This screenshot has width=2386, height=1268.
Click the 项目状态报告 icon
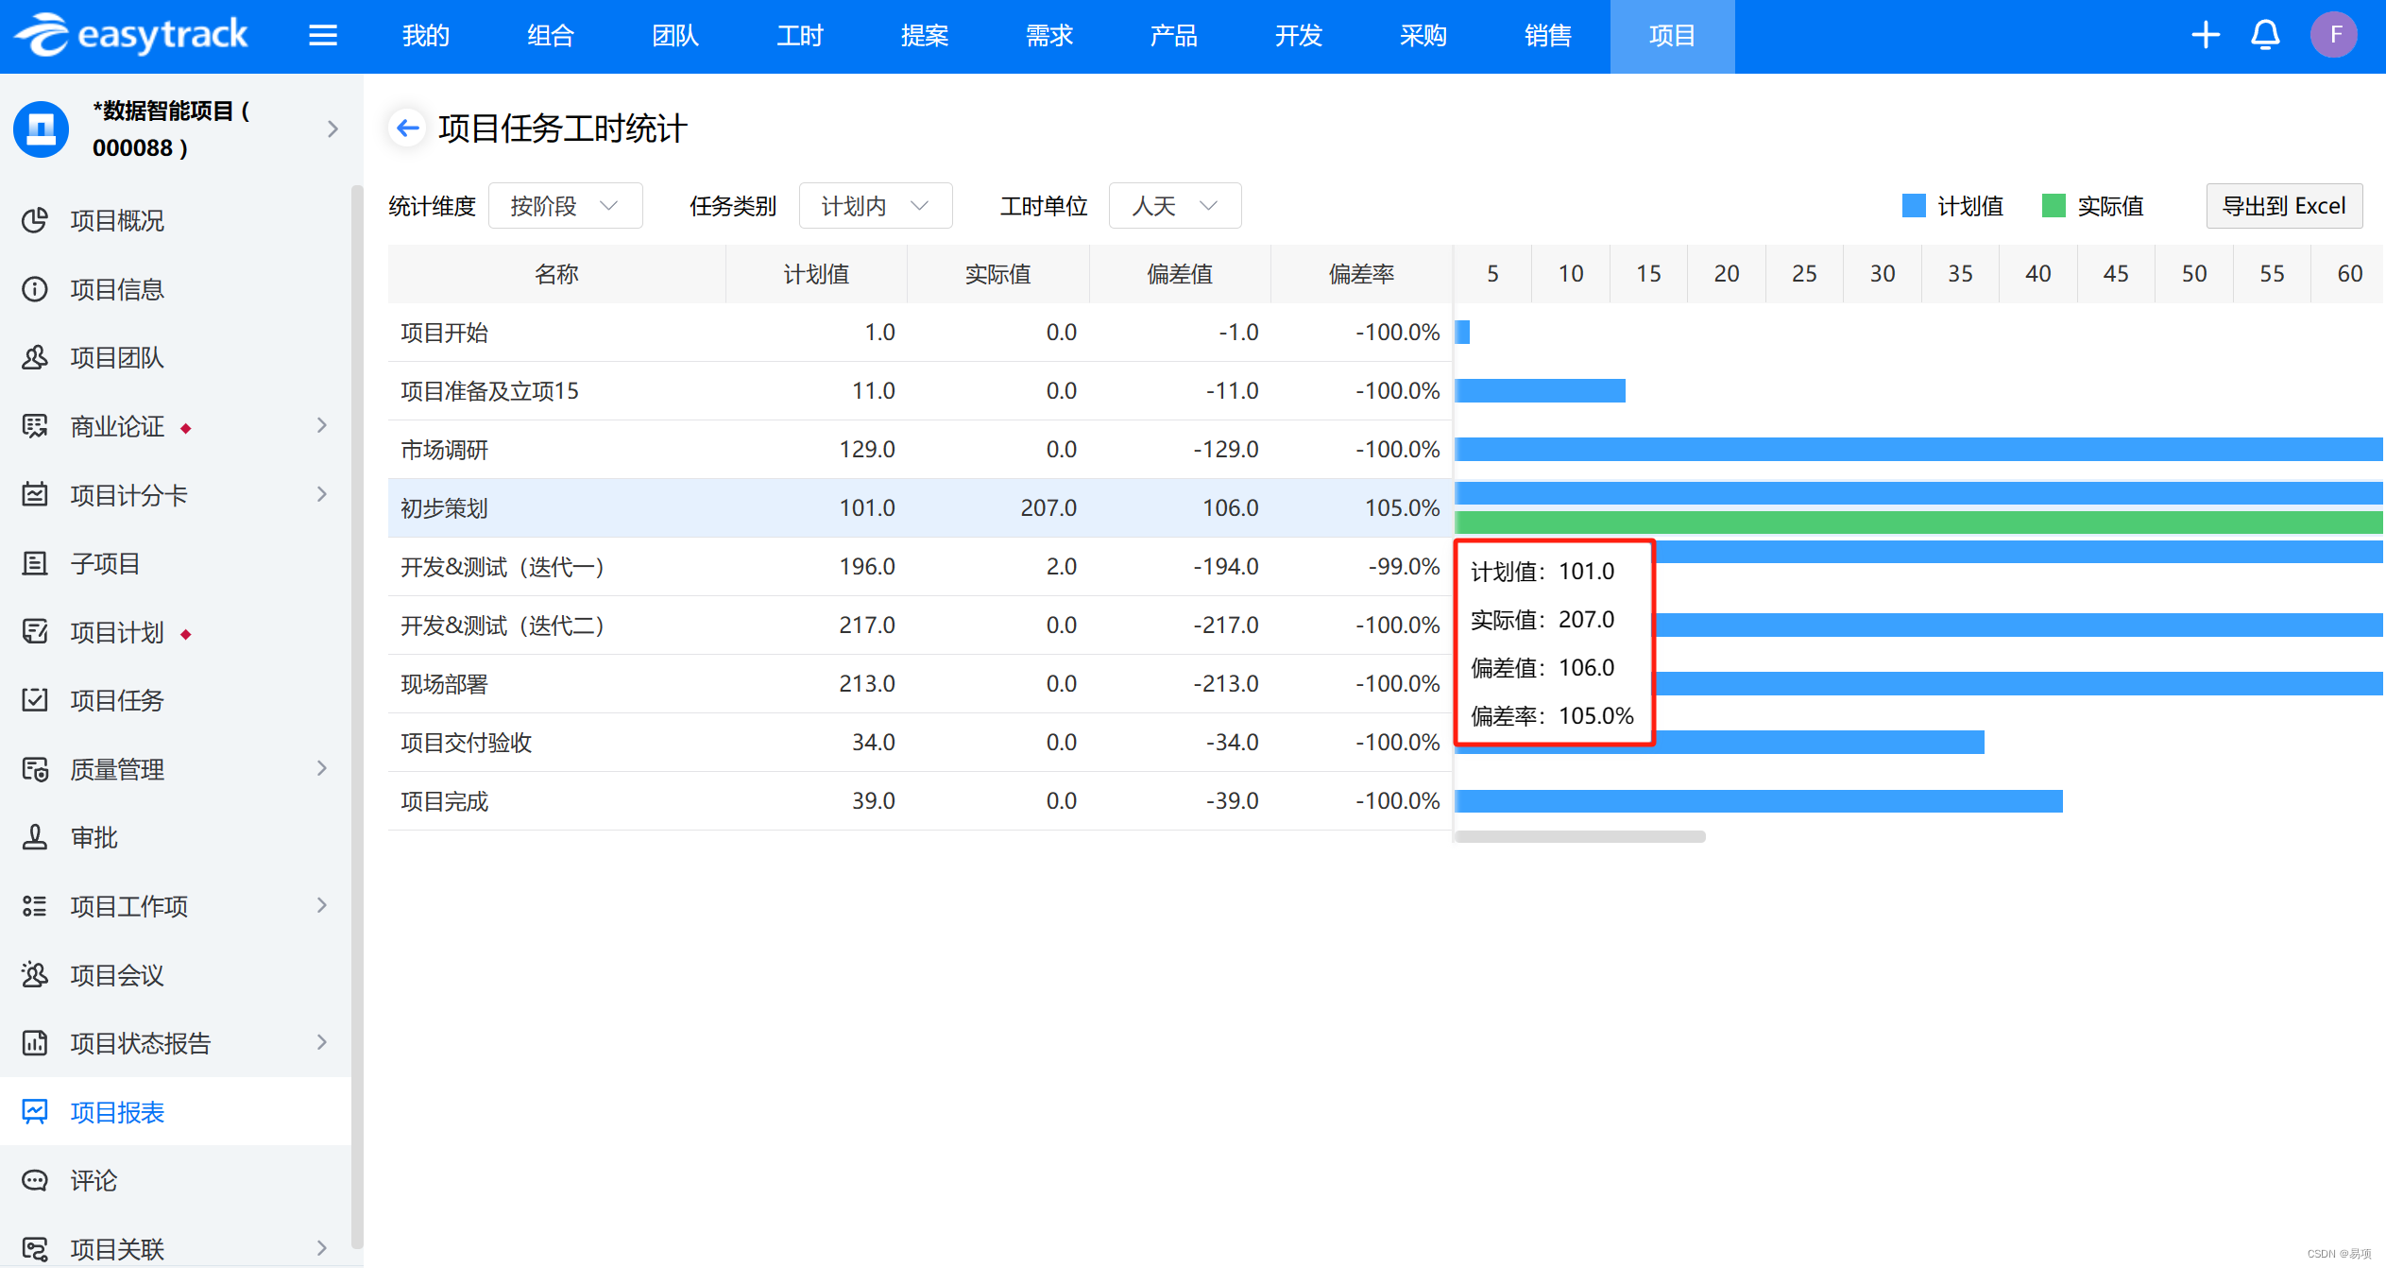click(35, 1043)
